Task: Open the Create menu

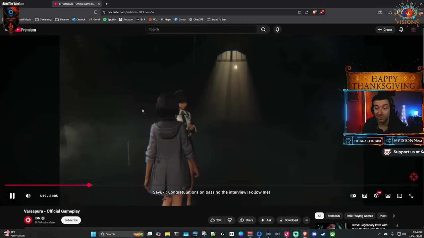Action: click(x=385, y=30)
